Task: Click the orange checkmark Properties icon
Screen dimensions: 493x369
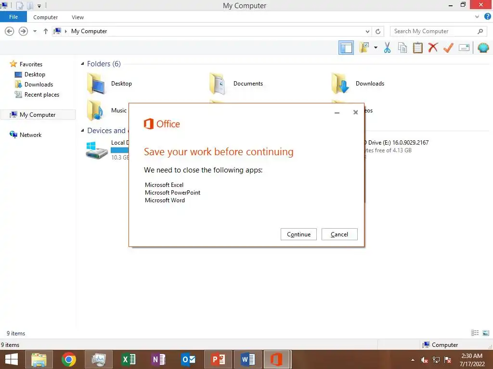Action: (x=448, y=48)
